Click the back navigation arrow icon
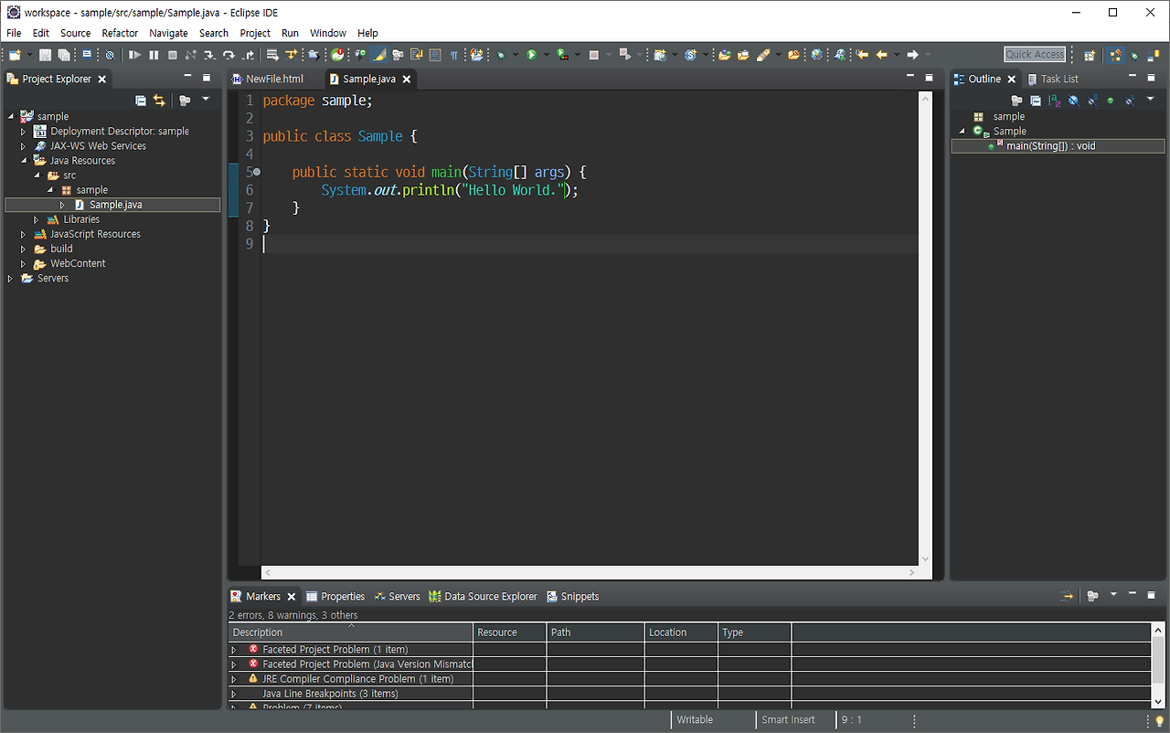This screenshot has width=1170, height=733. point(882,55)
